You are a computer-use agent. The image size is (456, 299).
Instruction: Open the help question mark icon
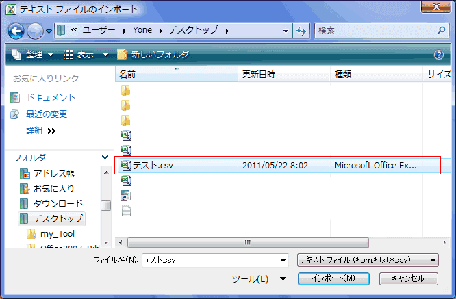(x=439, y=55)
